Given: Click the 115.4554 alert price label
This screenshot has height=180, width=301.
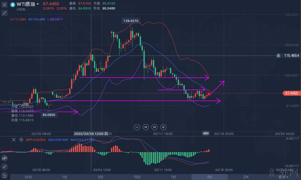Looking at the screenshot, I should [292, 56].
